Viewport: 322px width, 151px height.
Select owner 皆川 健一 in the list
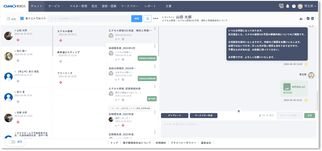coord(26,56)
